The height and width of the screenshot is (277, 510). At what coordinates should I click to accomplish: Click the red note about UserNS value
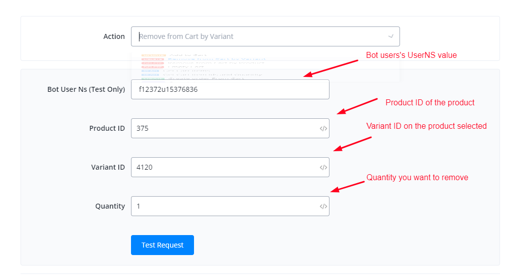411,55
